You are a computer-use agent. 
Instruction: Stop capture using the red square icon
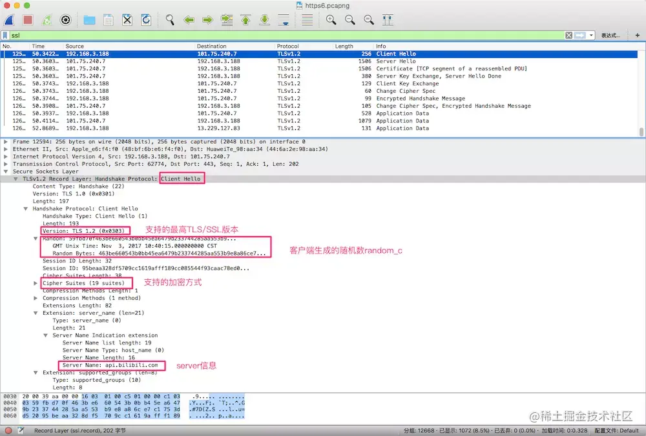28,20
